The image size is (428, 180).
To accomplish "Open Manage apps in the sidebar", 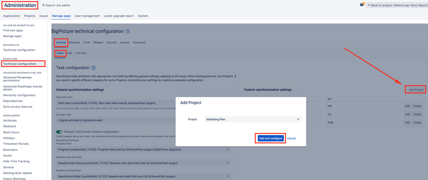I will (12, 36).
